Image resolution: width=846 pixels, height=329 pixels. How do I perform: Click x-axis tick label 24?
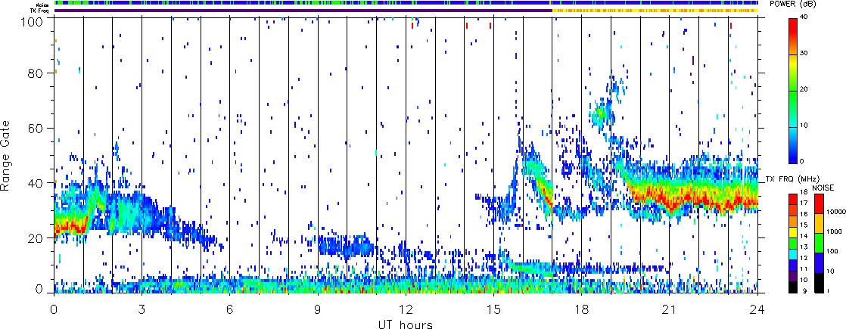(757, 309)
